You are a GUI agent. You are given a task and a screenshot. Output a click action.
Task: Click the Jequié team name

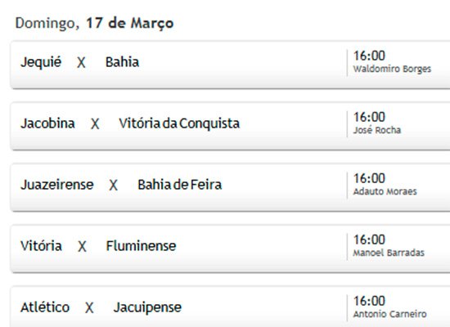(41, 62)
